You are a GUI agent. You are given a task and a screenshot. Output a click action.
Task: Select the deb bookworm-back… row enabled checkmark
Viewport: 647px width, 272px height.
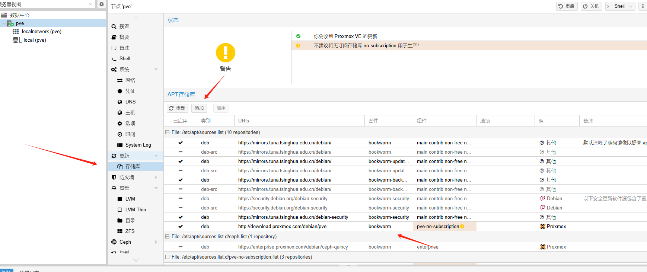coord(181,180)
